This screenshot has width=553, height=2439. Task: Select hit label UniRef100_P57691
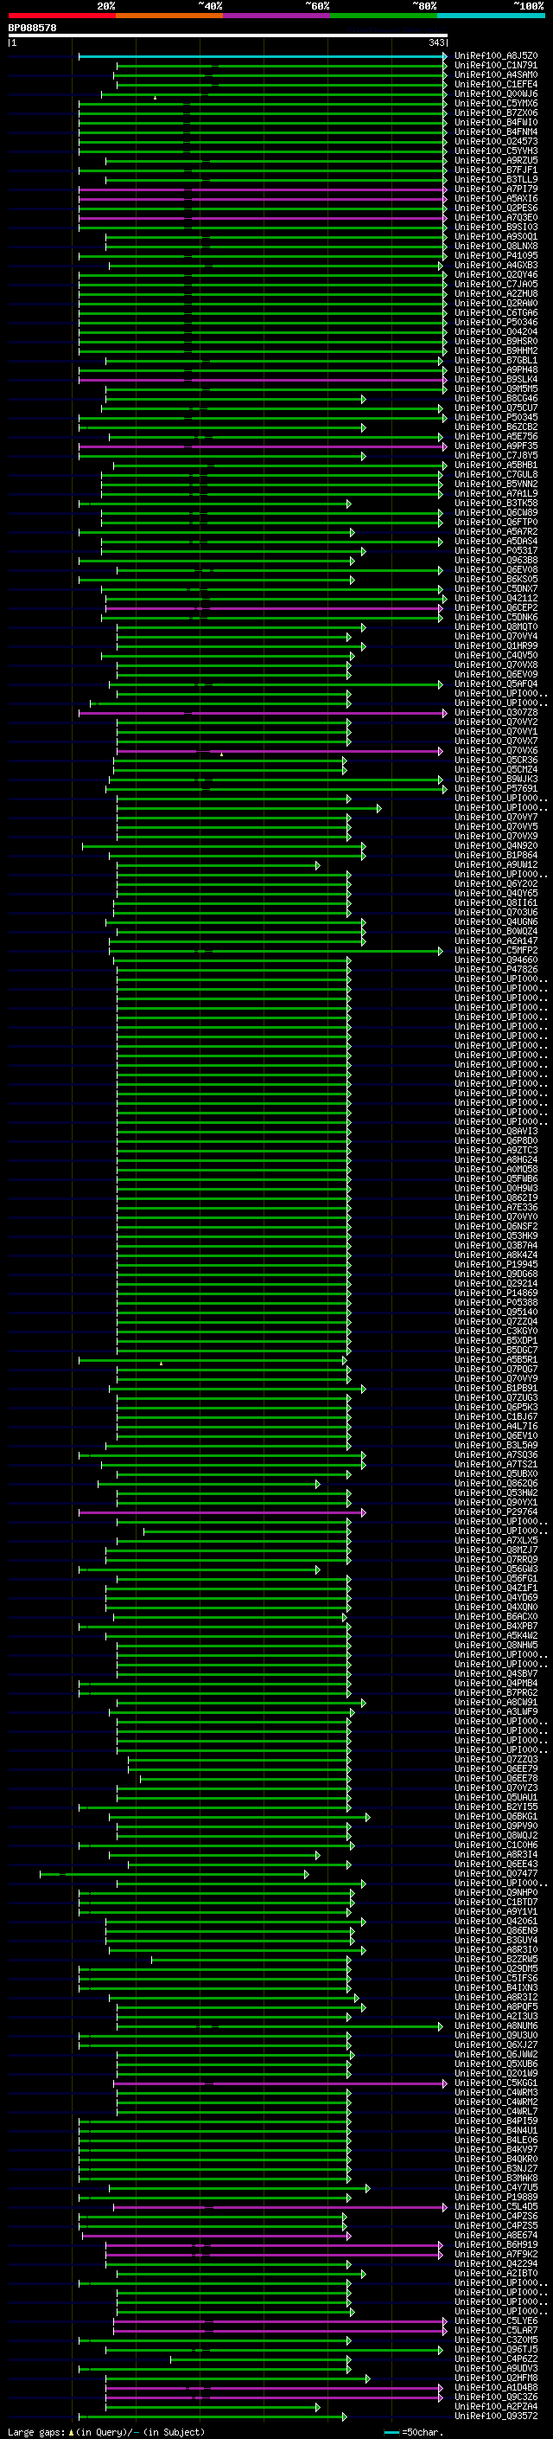pos(496,789)
